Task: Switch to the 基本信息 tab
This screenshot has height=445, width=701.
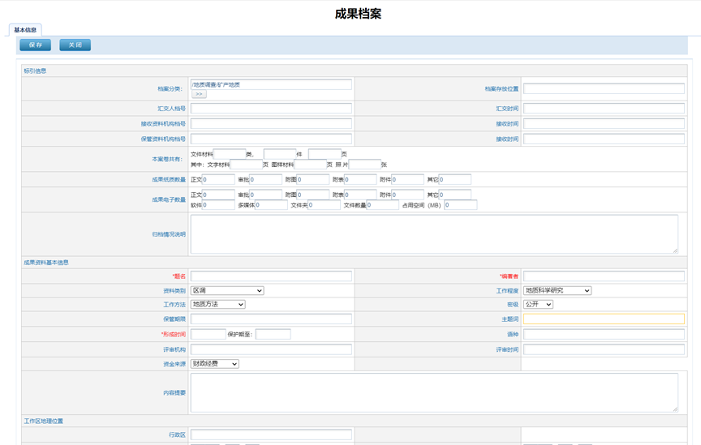Action: coord(25,30)
